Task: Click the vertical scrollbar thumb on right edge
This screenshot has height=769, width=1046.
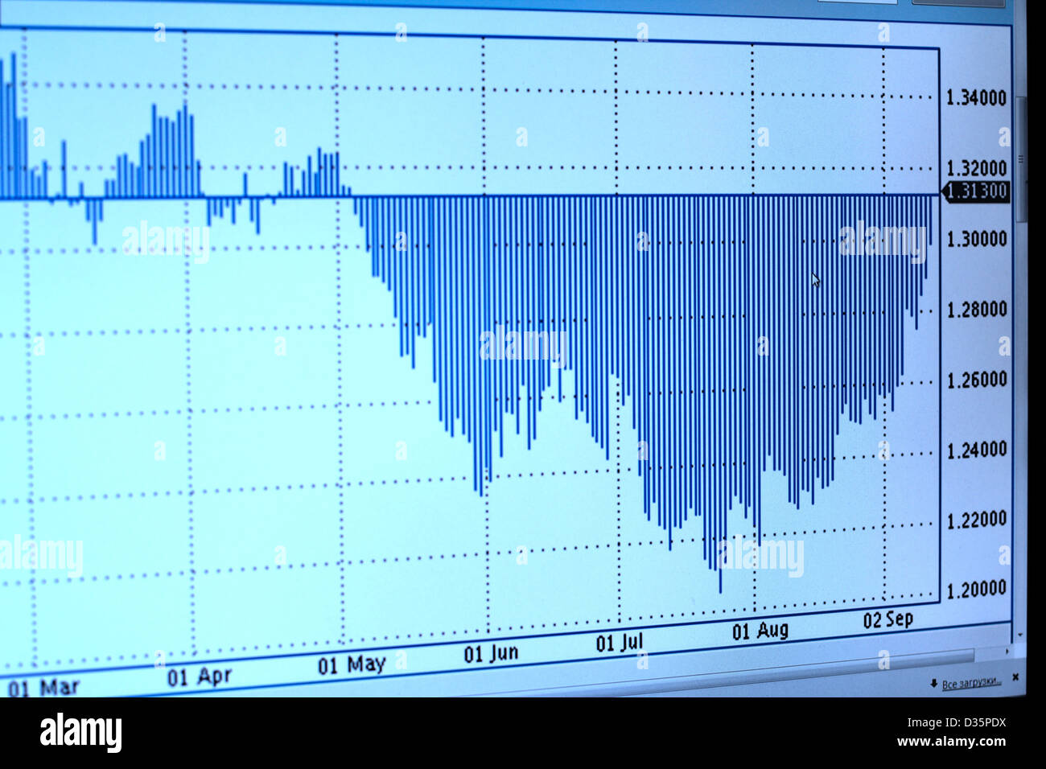Action: (1022, 159)
